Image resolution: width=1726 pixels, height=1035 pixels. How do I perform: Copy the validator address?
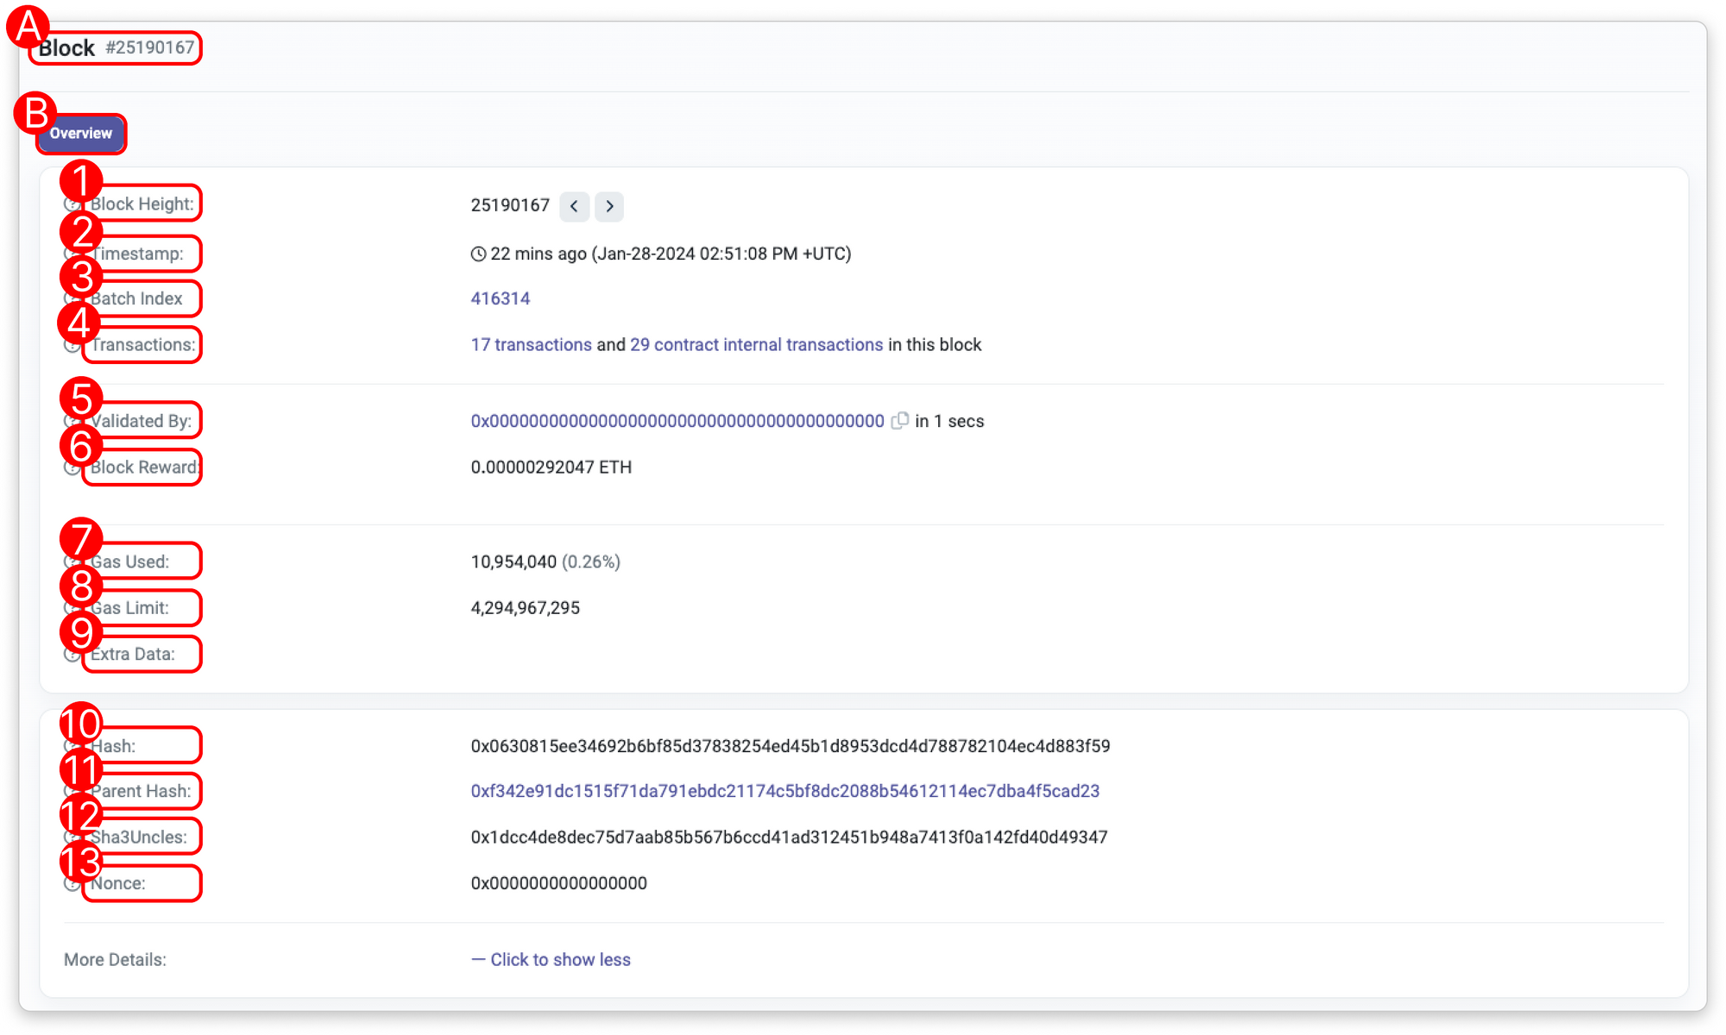click(899, 421)
